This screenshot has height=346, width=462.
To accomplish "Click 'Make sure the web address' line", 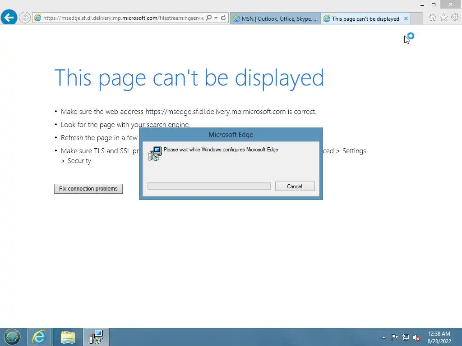I will [189, 112].
